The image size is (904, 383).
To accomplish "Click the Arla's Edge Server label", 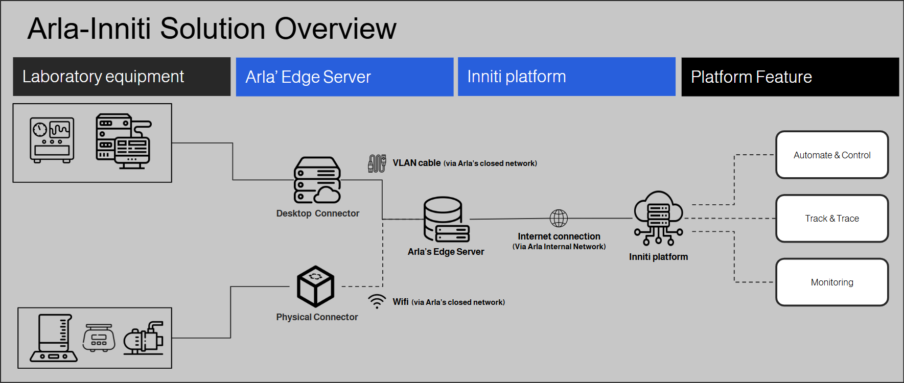I will click(446, 252).
